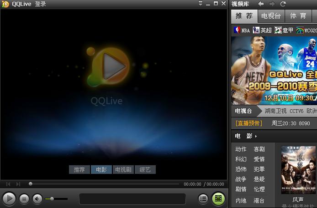Select the 恐怖 movie genre
Viewport: 317px width, 208px height.
coord(241,169)
